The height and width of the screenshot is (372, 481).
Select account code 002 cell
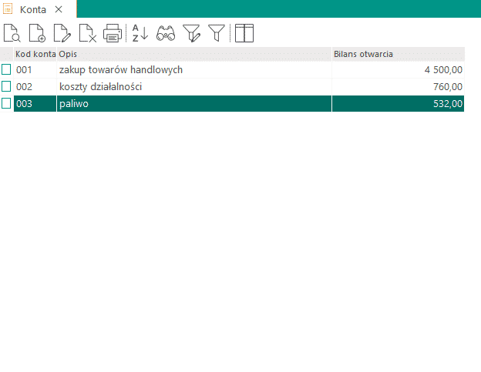35,86
